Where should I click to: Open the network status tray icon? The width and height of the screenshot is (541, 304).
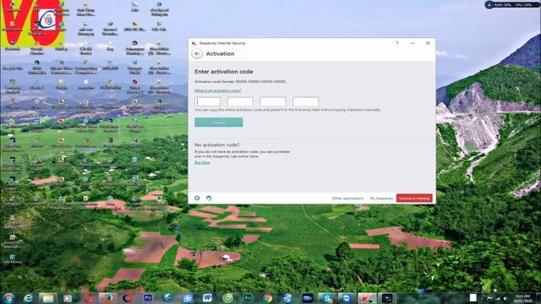point(498,298)
